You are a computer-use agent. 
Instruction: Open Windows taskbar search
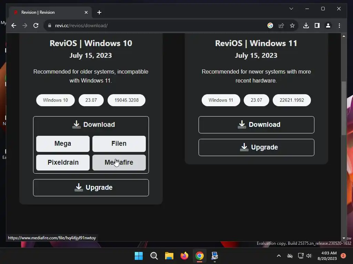[x=154, y=256]
